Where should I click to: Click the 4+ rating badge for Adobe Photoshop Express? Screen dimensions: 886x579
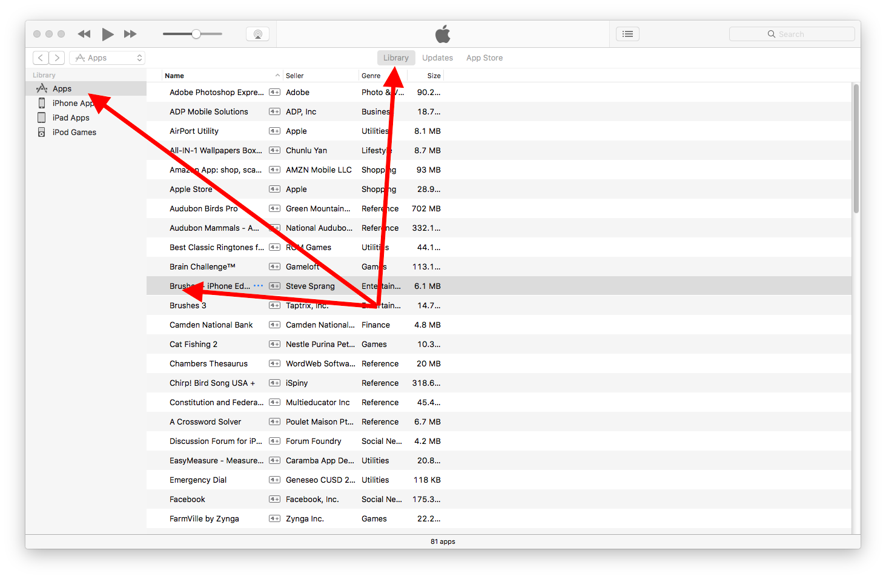[274, 92]
